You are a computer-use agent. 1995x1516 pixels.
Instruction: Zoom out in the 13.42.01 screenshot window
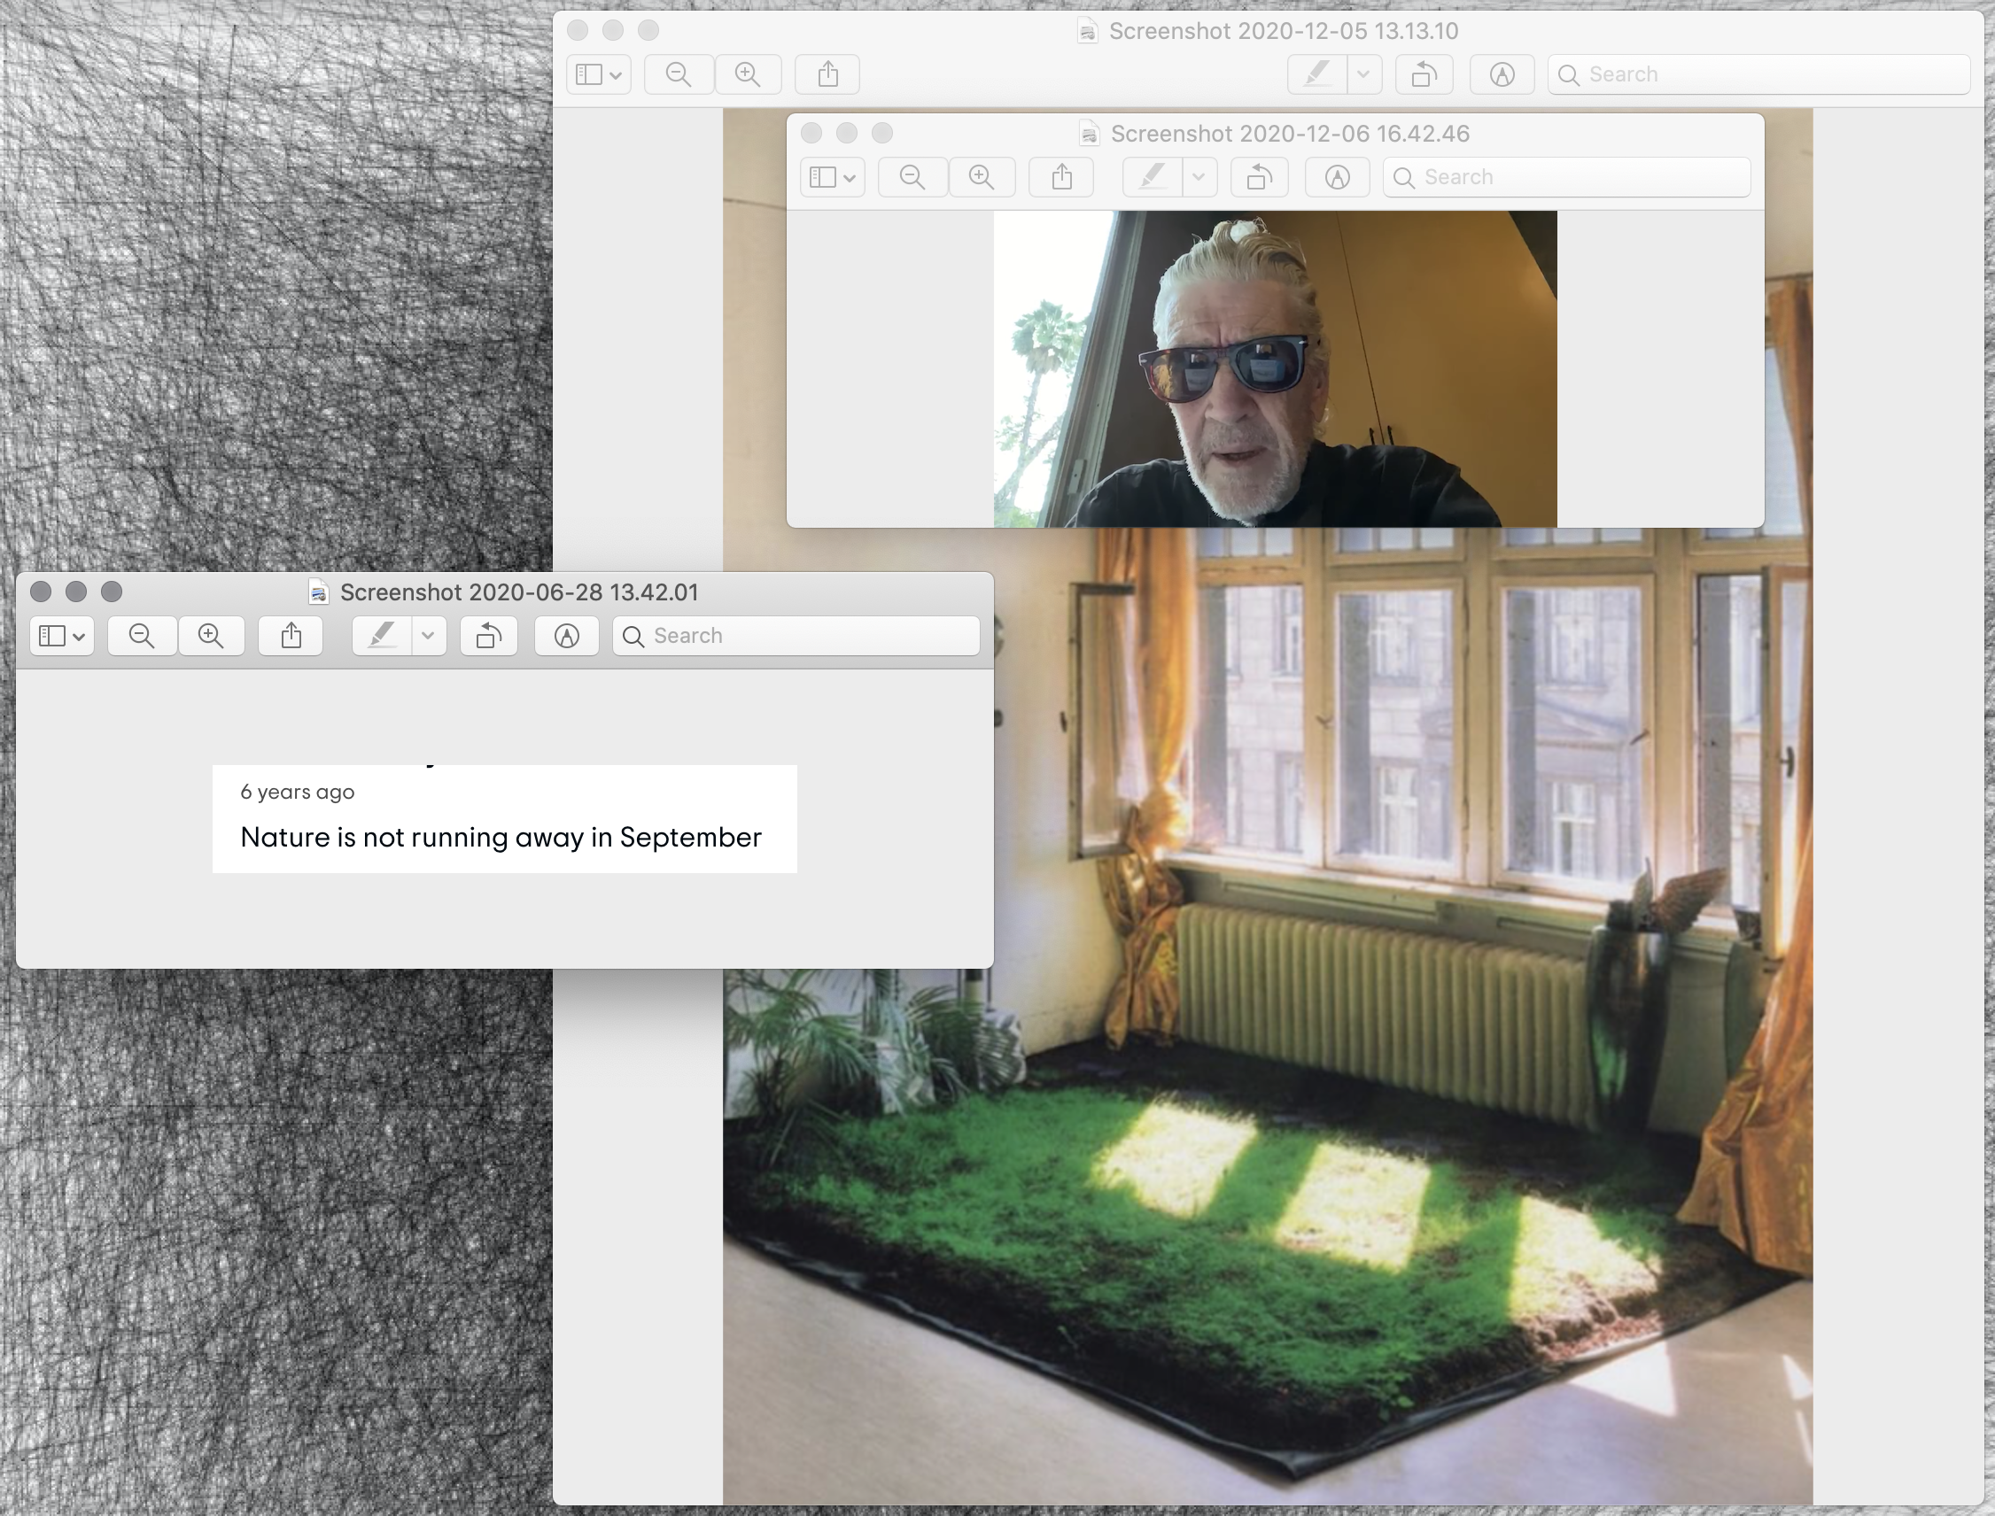tap(142, 636)
